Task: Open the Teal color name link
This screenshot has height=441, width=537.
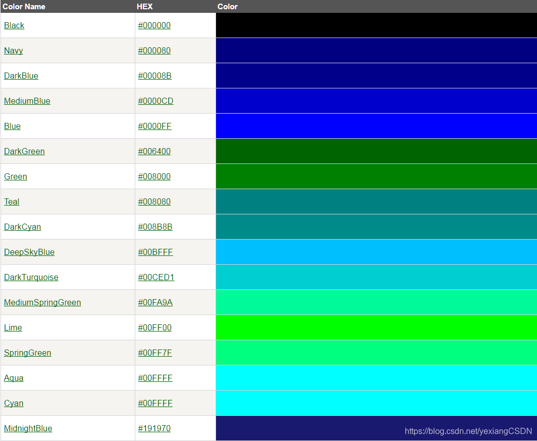Action: [x=12, y=201]
